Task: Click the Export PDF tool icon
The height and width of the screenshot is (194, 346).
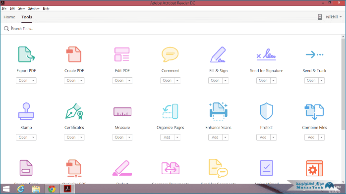Action: pyautogui.click(x=26, y=54)
